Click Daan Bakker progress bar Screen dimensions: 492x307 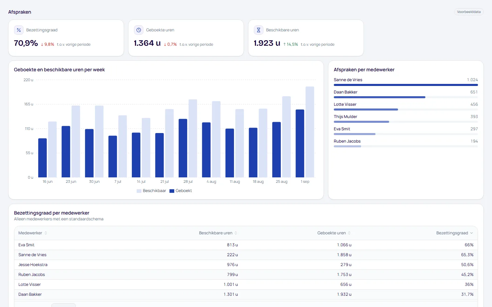point(406,97)
